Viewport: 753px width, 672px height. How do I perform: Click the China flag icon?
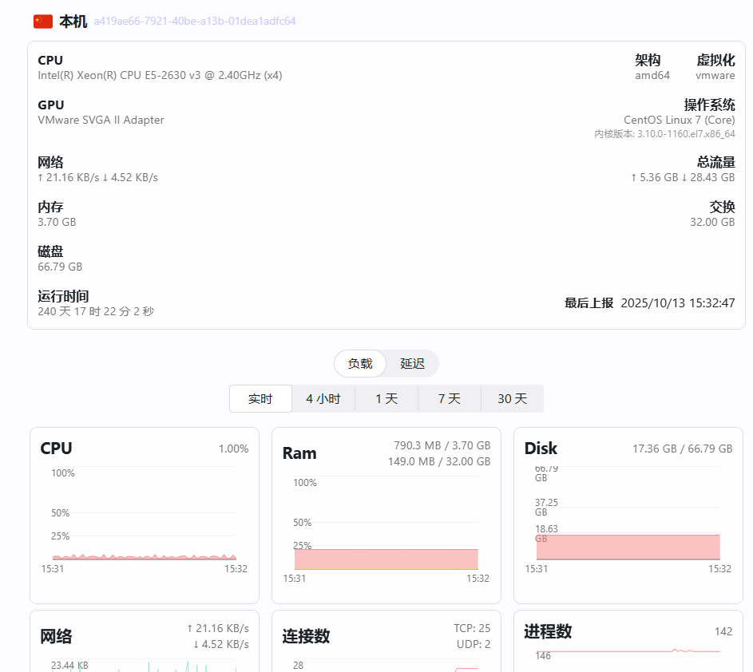(x=43, y=22)
